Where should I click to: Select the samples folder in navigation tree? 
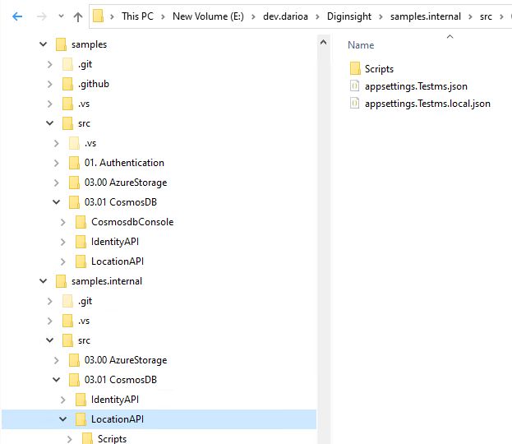coord(89,44)
